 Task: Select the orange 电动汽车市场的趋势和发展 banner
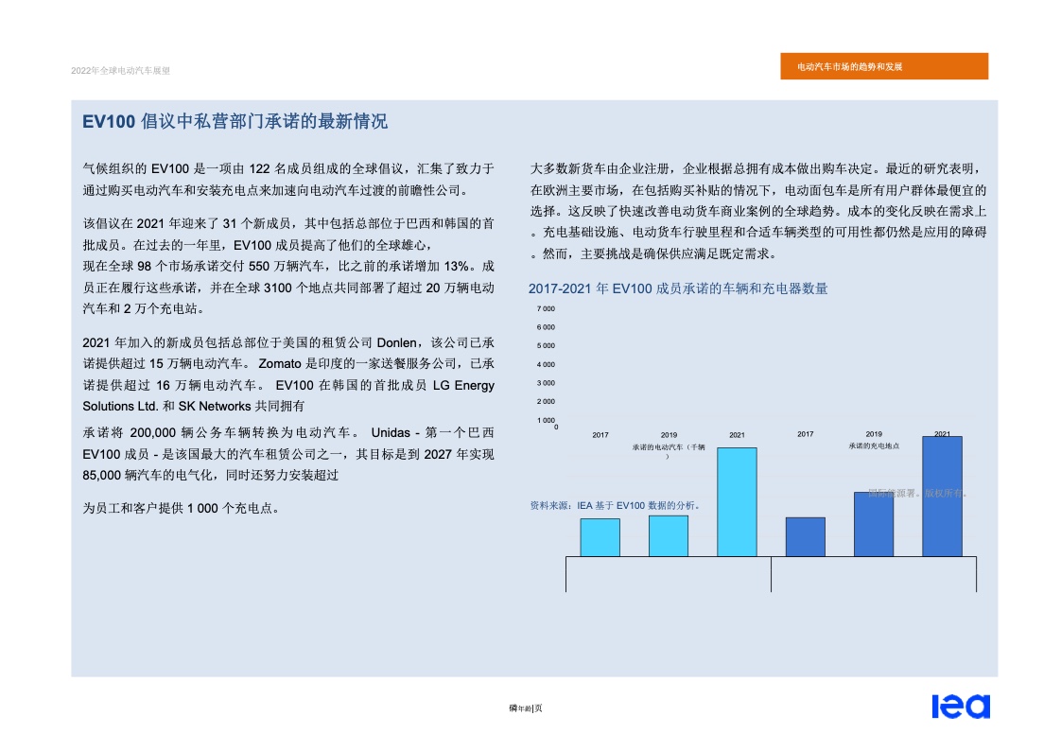click(x=884, y=67)
